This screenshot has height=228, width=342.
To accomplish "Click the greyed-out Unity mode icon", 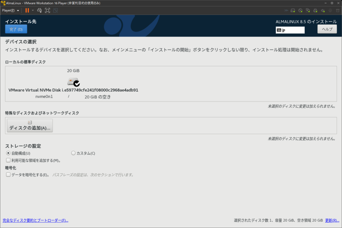I will pos(56,10).
